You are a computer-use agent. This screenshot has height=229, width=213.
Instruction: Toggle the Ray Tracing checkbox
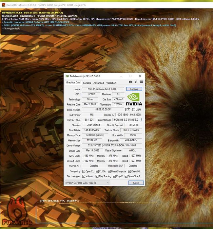[97, 176]
